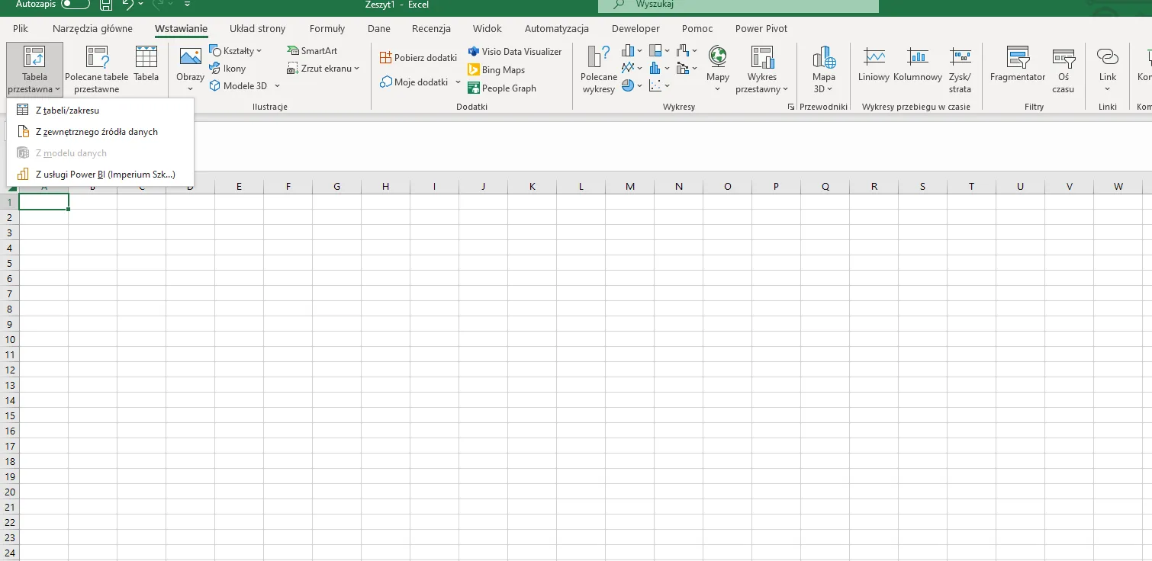Select Z zewnętrznego źródła danych option
Viewport: 1152px width, 561px height.
click(x=96, y=132)
